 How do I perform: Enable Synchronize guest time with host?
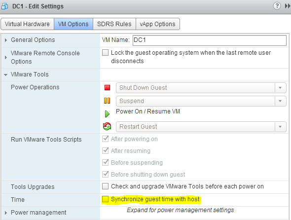coord(105,199)
